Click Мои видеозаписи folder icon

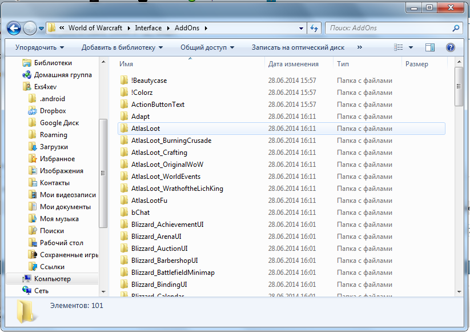click(33, 195)
